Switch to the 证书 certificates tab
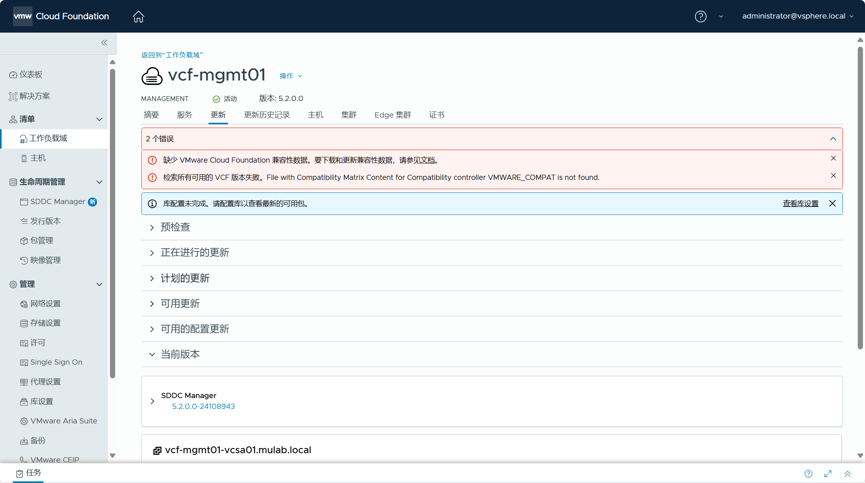This screenshot has height=483, width=865. [x=437, y=115]
